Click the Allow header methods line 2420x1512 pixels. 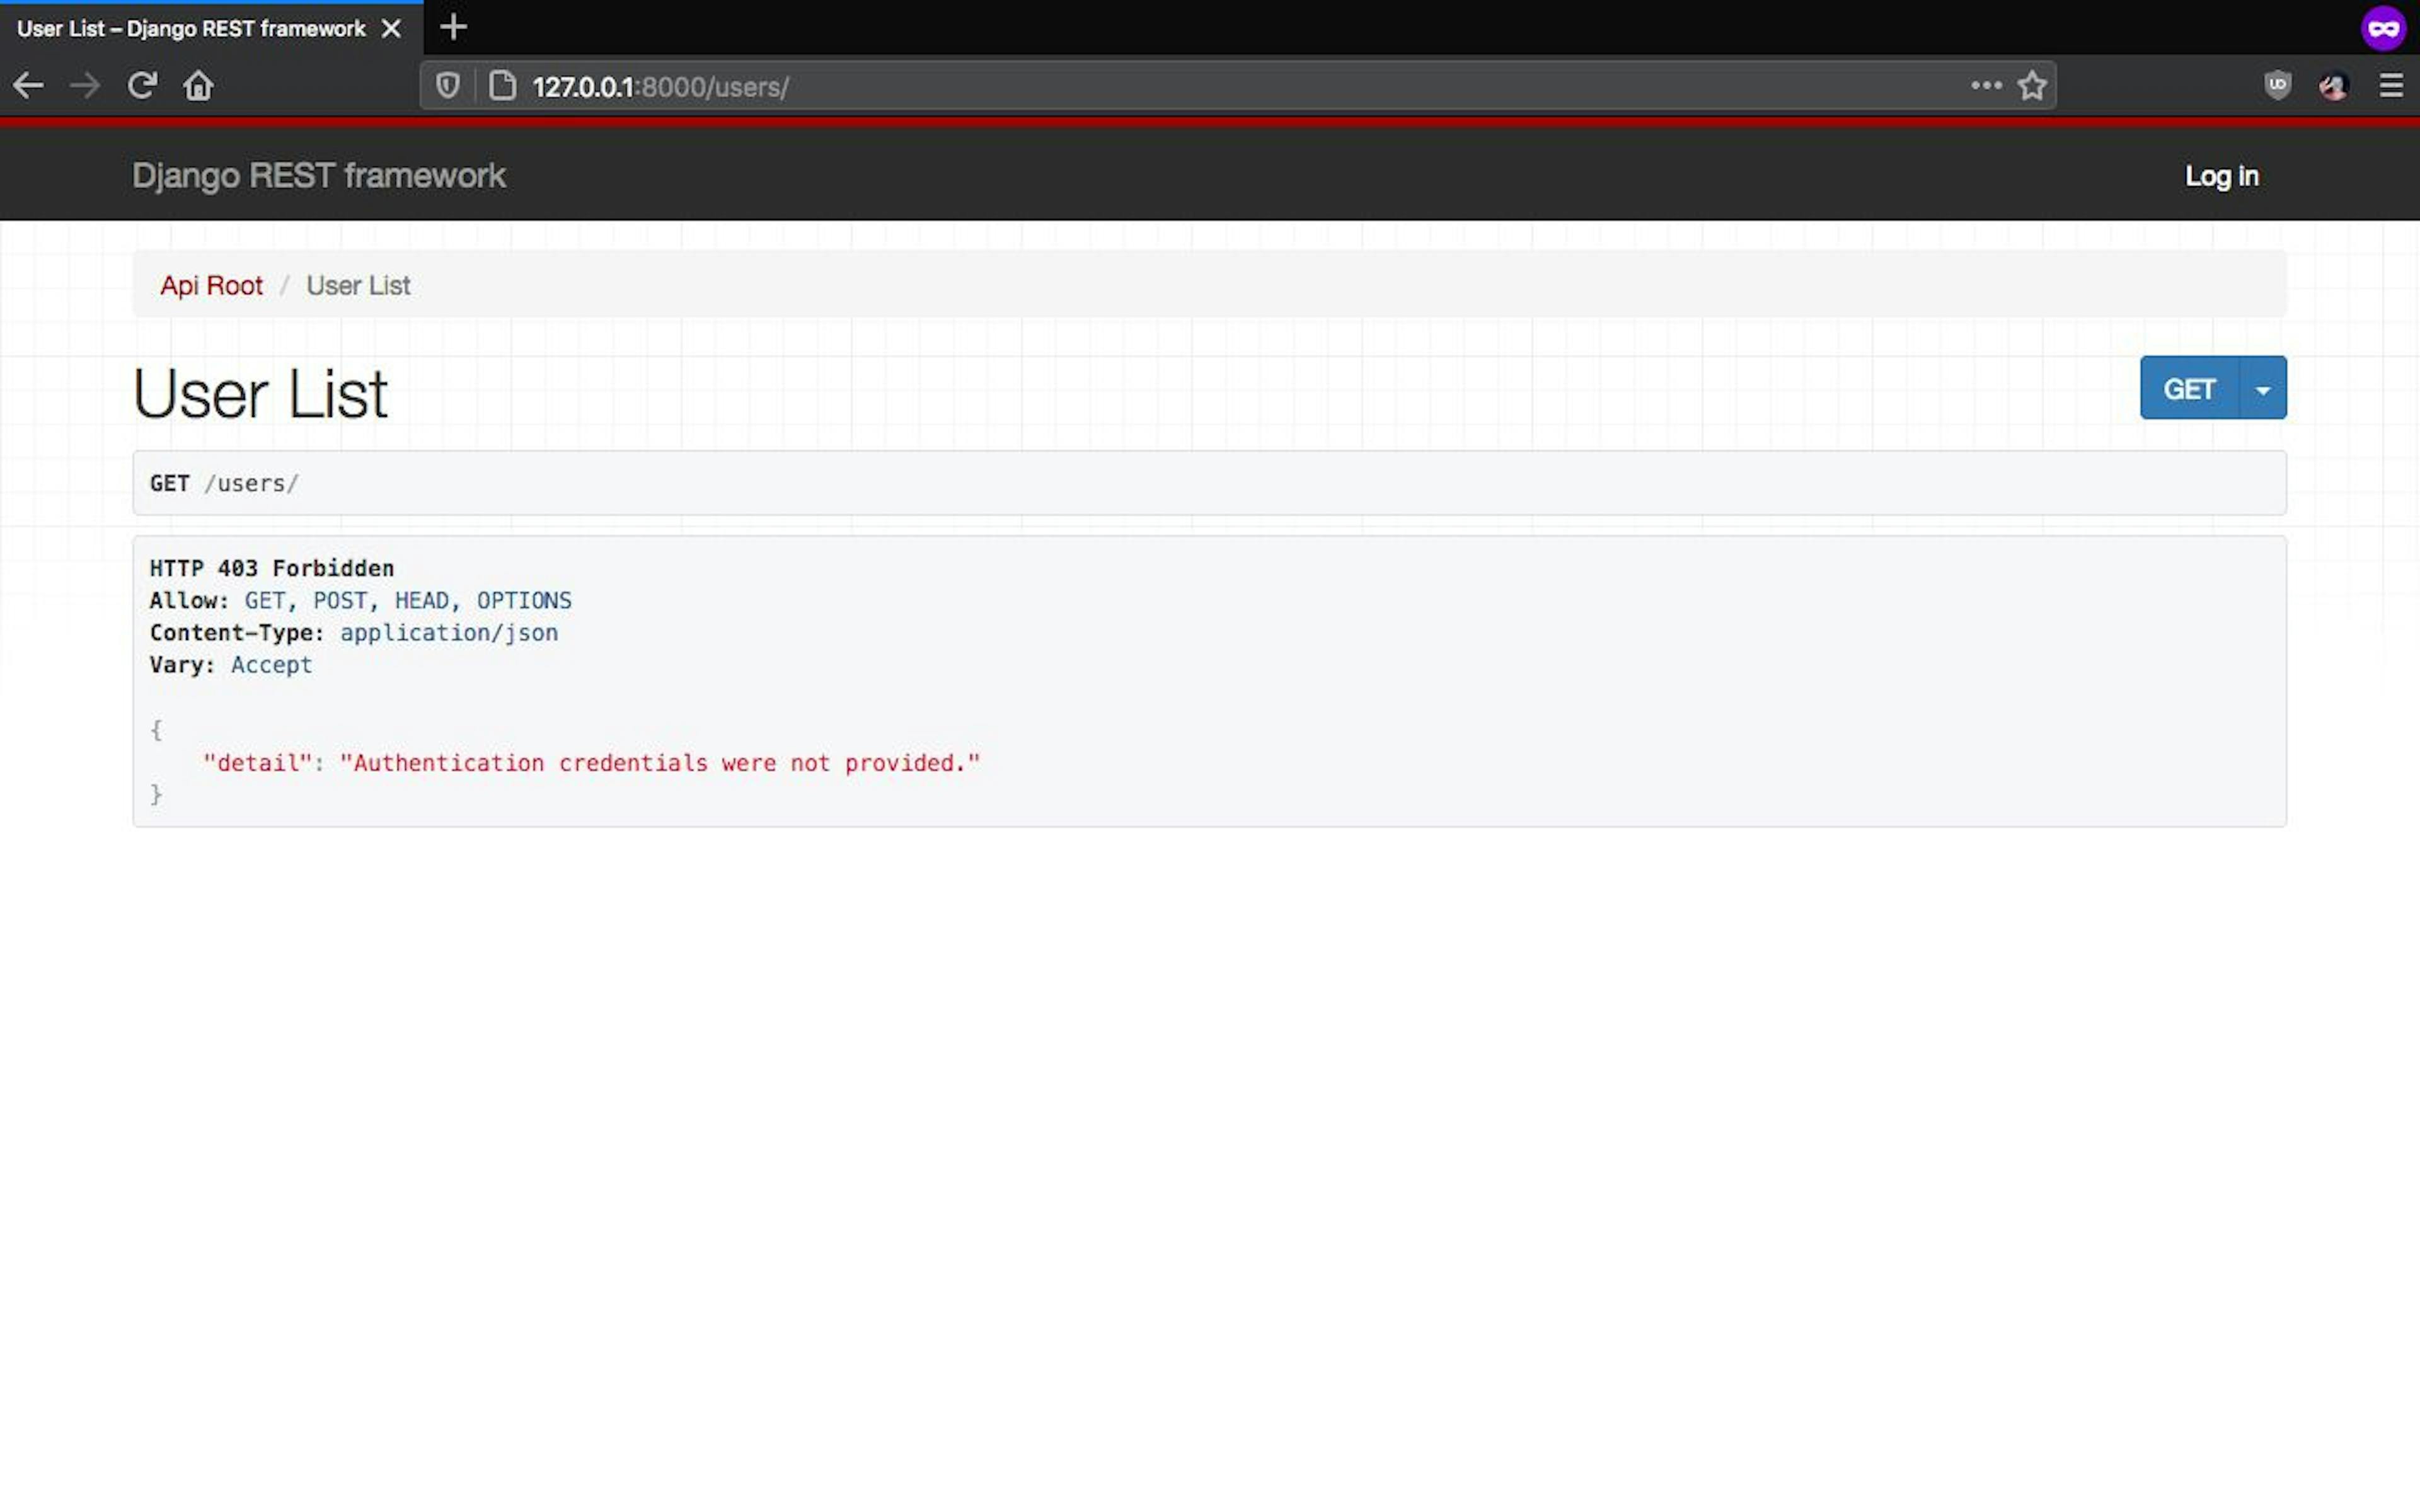(x=361, y=600)
